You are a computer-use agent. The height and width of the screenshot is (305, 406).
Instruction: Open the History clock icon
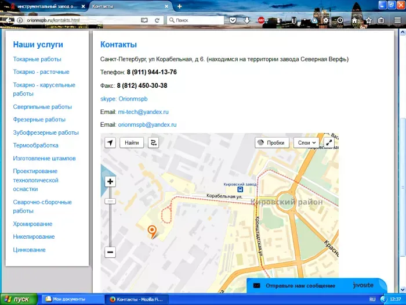340,20
